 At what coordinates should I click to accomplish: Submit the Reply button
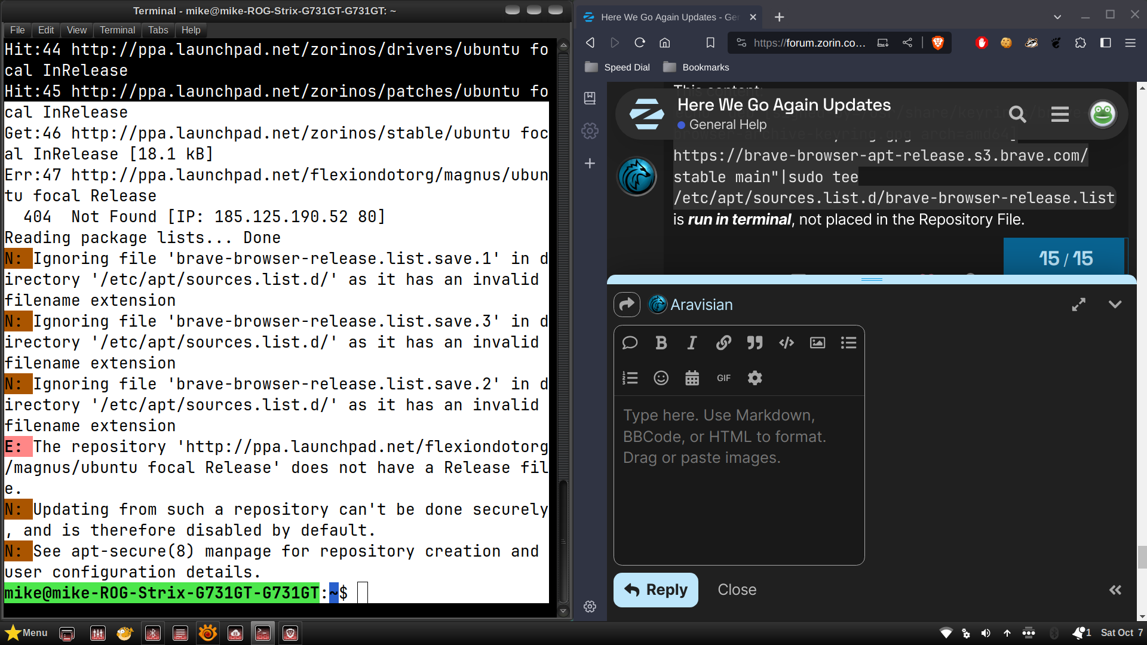coord(655,590)
